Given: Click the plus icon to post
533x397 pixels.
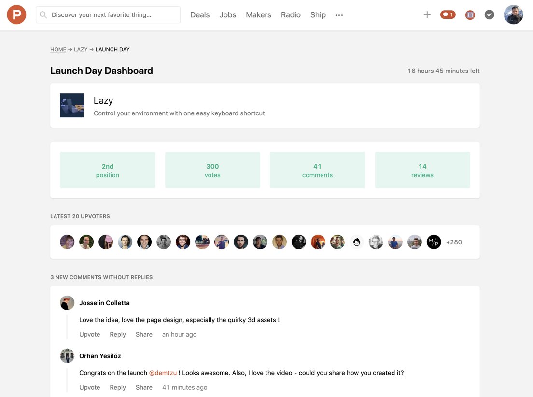Looking at the screenshot, I should 427,14.
